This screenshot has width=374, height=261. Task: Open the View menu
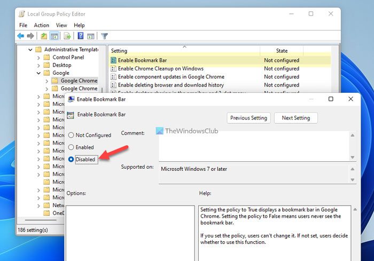61,25
